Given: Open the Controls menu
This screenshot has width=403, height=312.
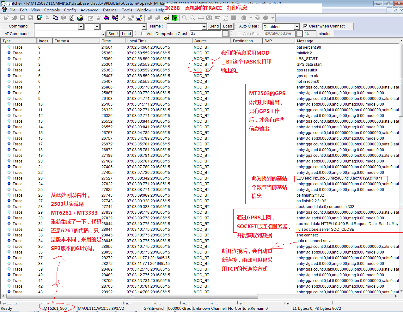Looking at the screenshot, I should click(x=52, y=10).
